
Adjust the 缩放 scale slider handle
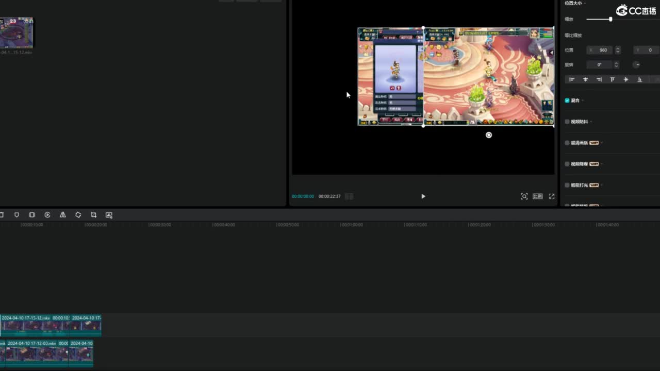[610, 19]
